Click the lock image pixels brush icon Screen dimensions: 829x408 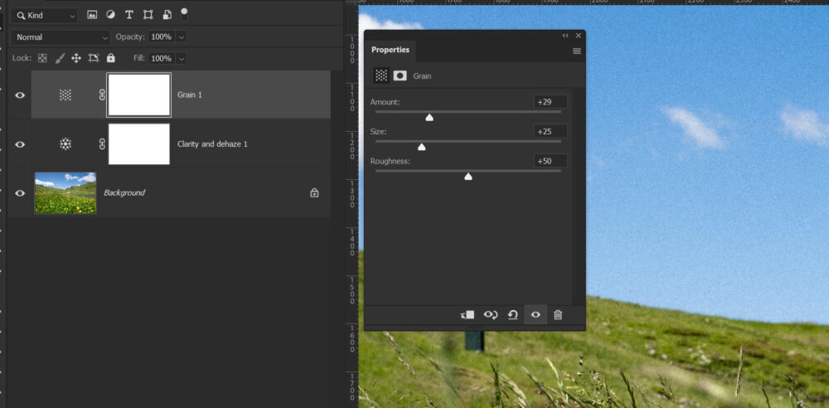point(60,58)
